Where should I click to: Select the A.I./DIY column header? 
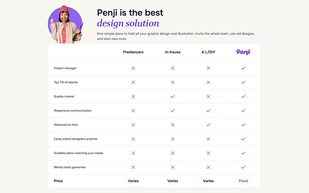click(208, 52)
